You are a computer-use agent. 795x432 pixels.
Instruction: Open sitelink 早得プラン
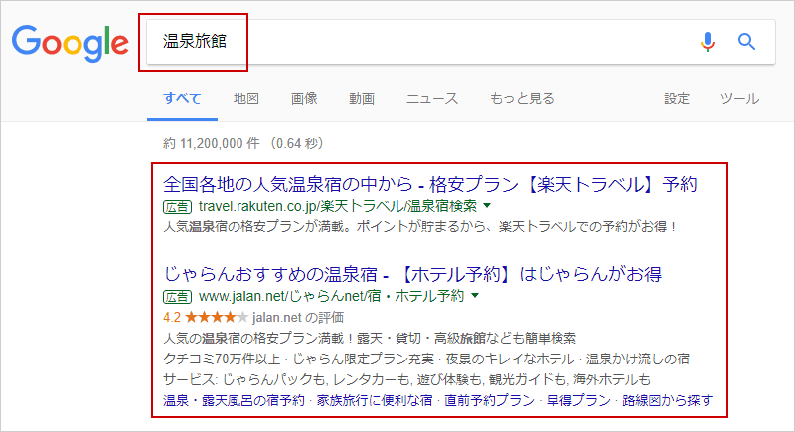click(x=578, y=400)
